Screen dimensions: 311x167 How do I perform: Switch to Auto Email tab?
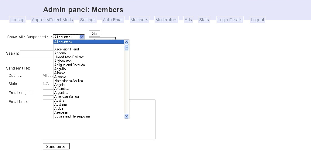(x=113, y=20)
